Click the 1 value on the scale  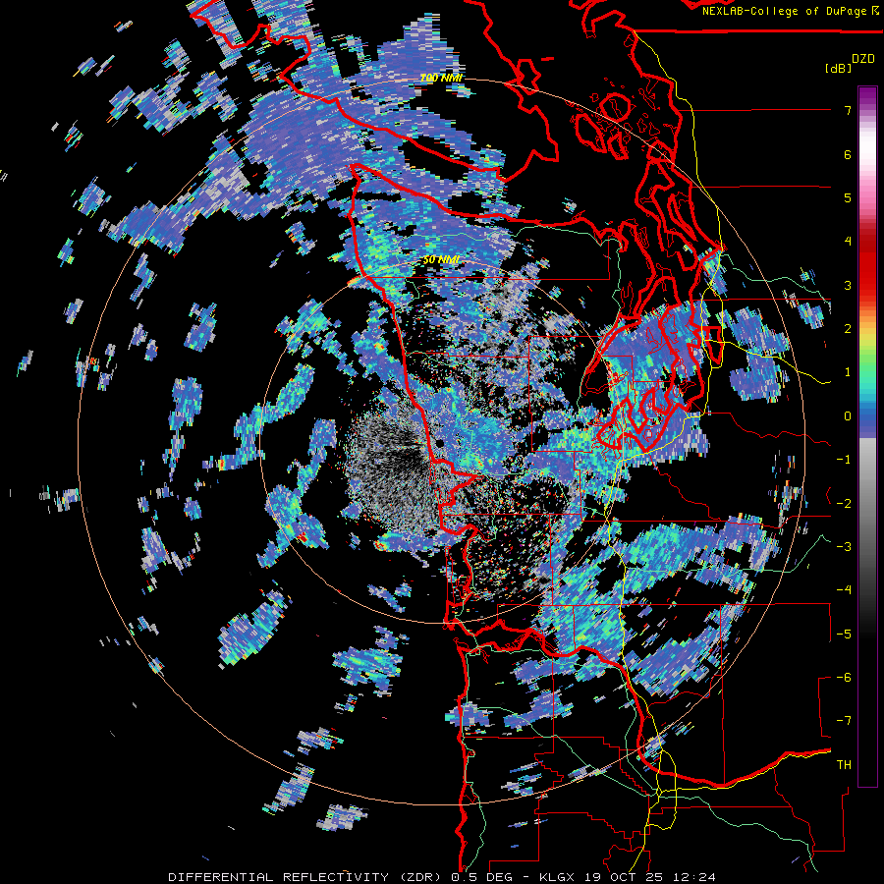coord(848,371)
